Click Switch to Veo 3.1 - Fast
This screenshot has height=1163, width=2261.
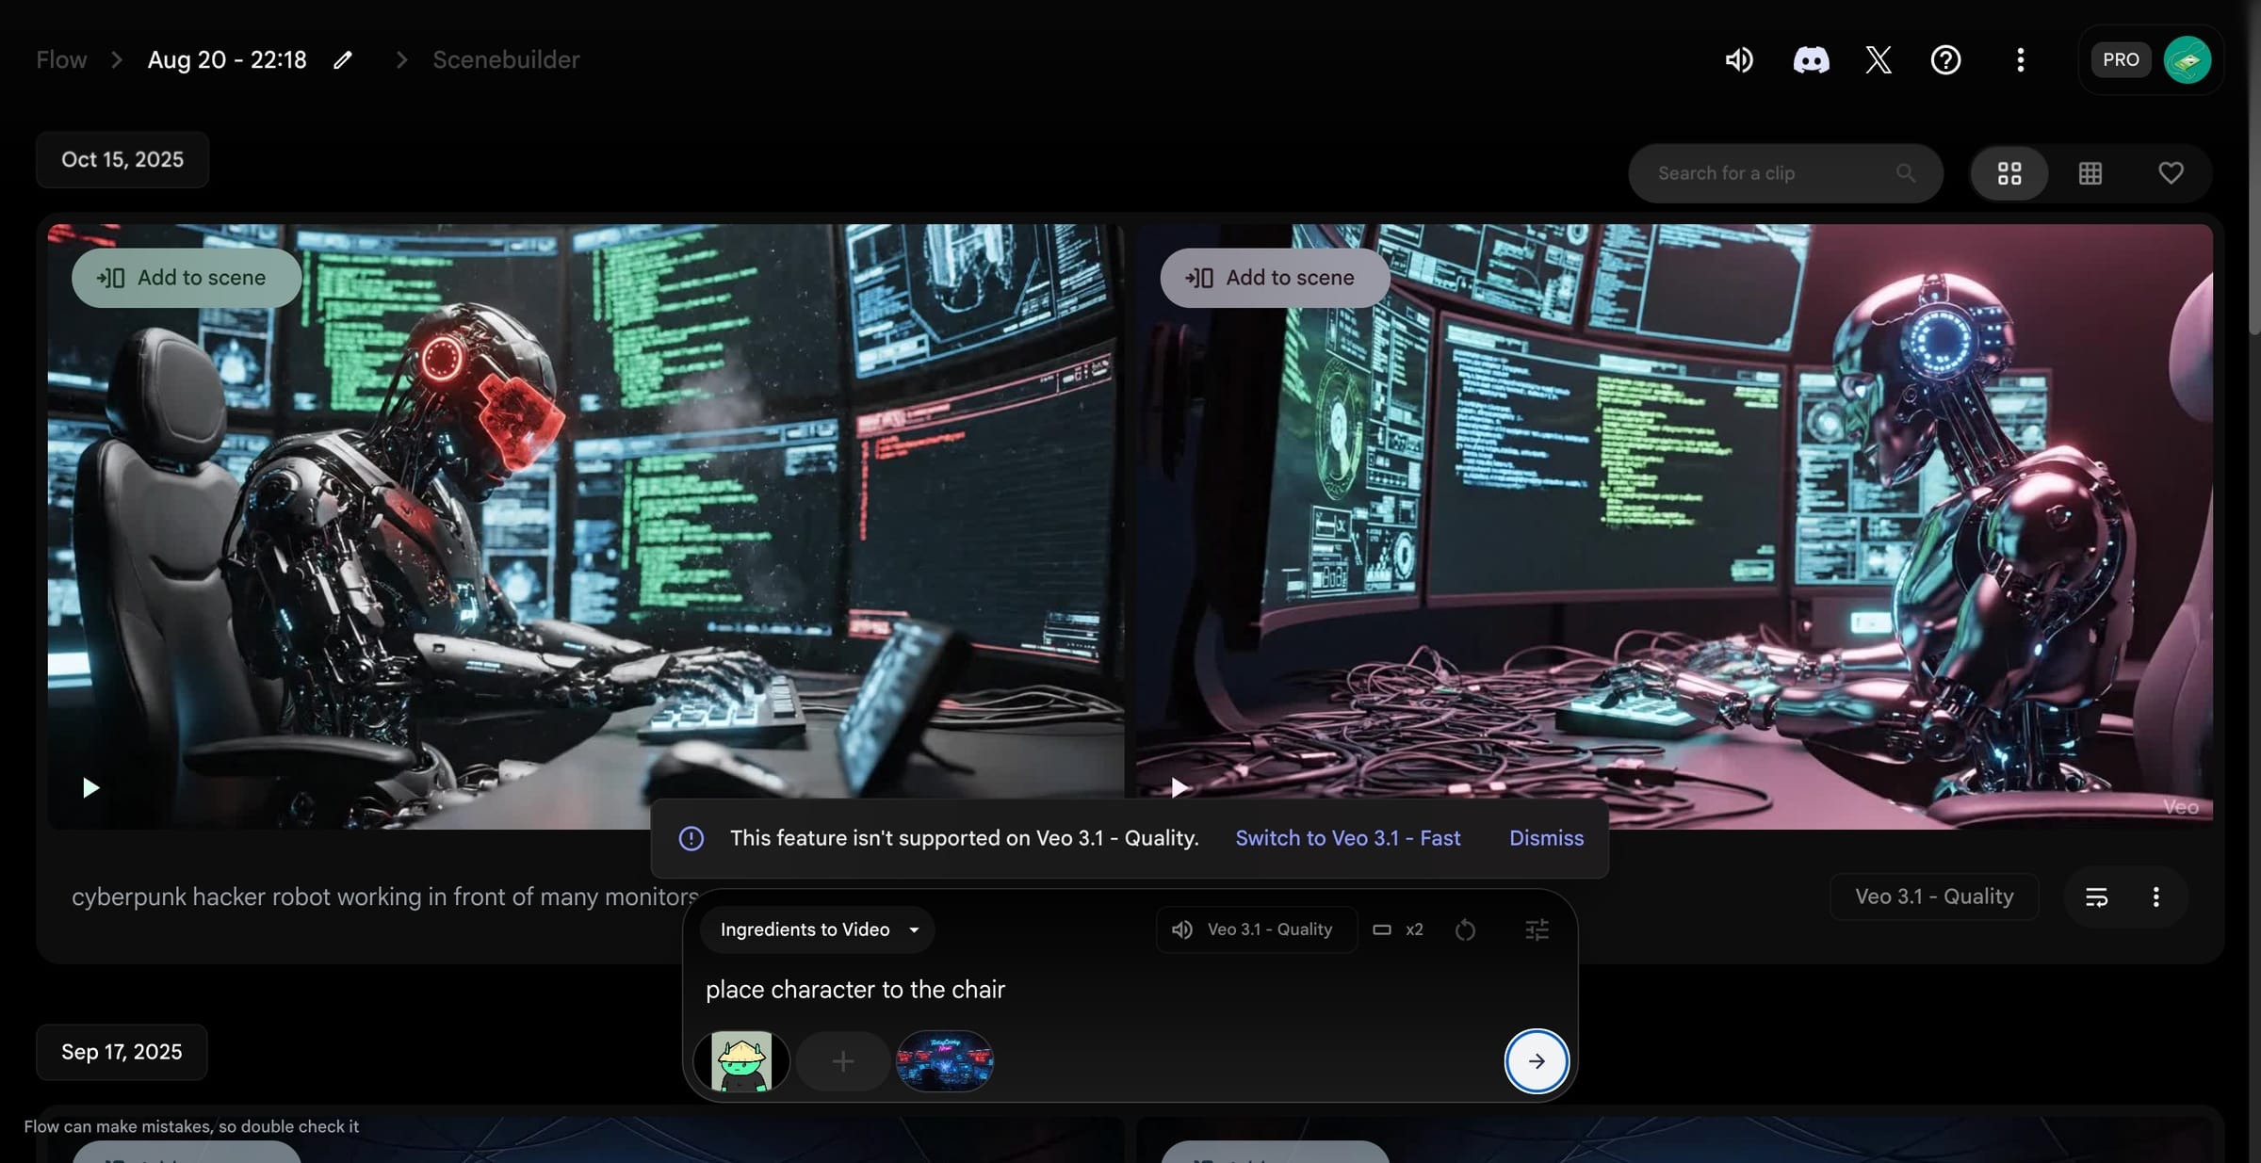[x=1347, y=838]
